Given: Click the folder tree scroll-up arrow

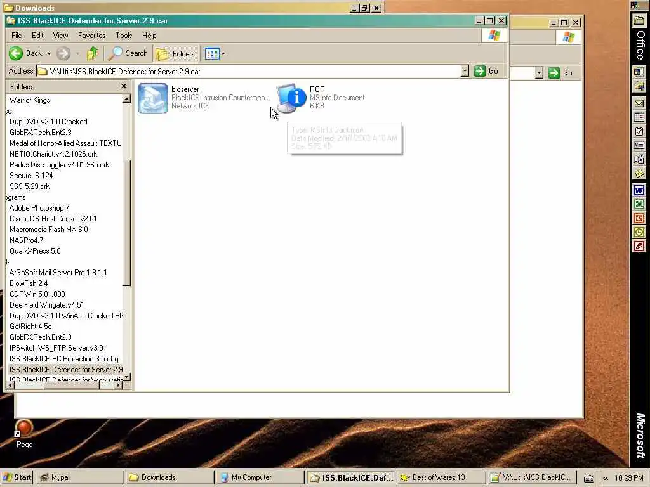Looking at the screenshot, I should 126,98.
